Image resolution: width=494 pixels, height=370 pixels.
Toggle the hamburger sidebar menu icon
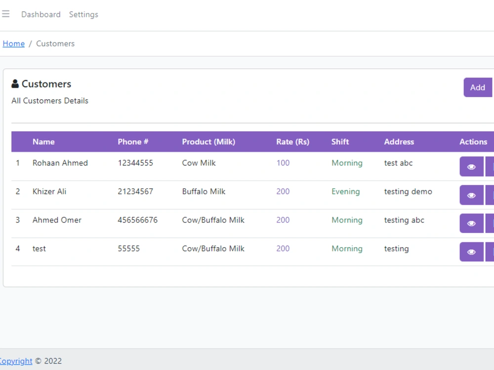click(5, 14)
